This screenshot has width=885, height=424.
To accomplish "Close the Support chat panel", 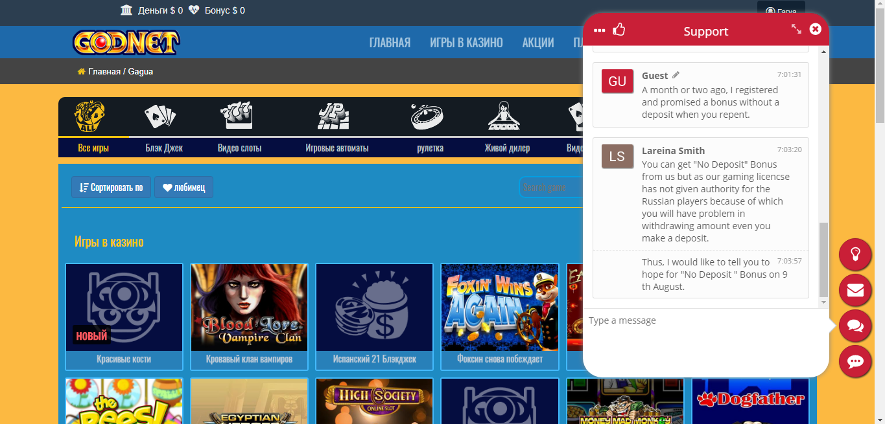I will 816,29.
